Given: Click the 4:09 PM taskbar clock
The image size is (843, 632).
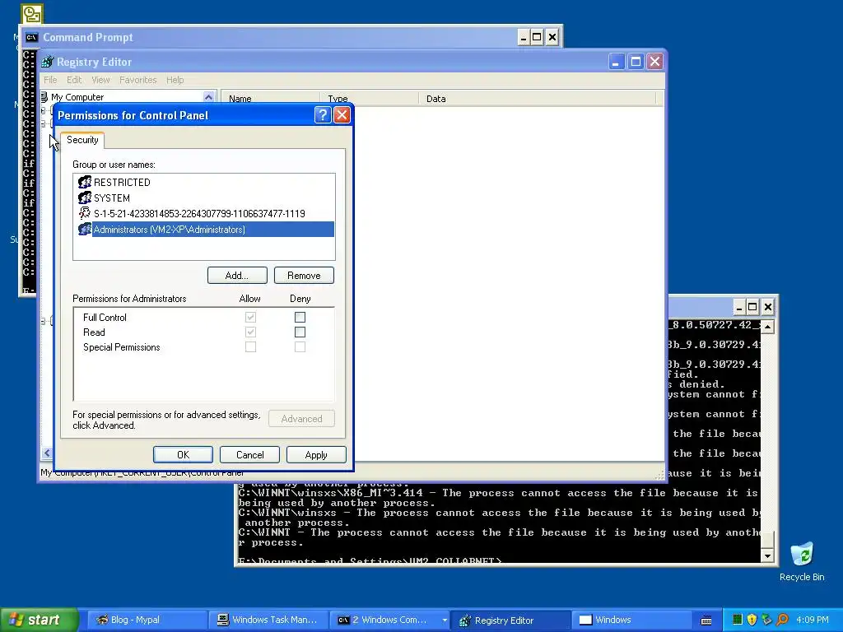Looking at the screenshot, I should point(813,620).
